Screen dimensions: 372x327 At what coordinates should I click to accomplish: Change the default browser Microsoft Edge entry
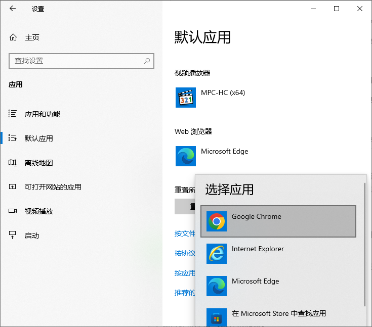coord(224,151)
